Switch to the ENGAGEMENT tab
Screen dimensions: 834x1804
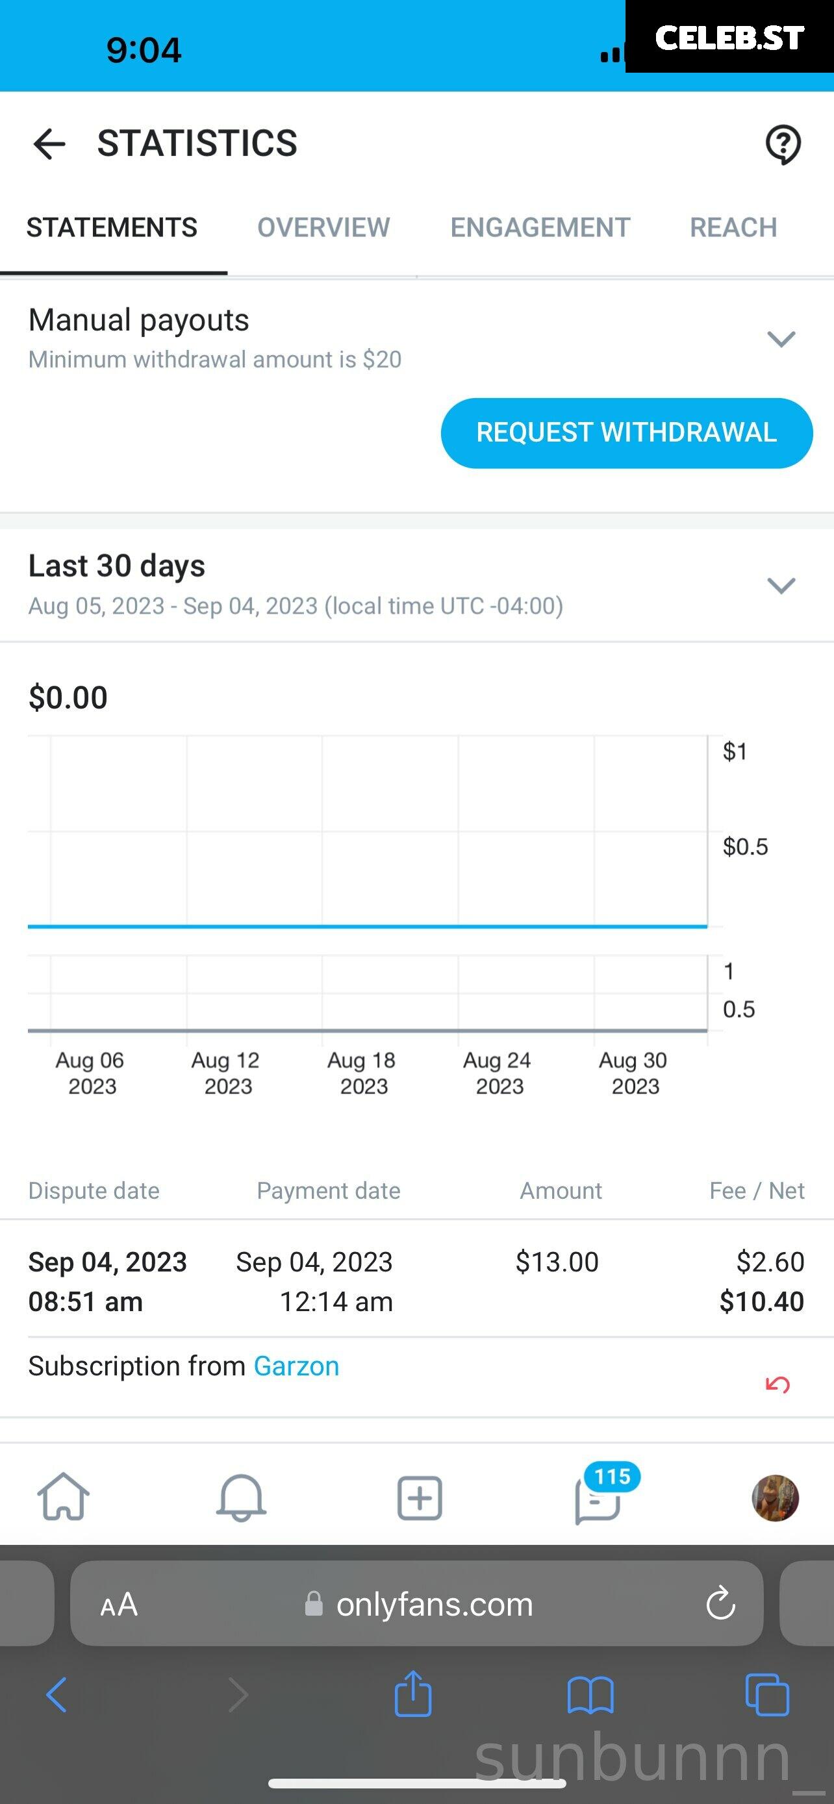click(540, 227)
